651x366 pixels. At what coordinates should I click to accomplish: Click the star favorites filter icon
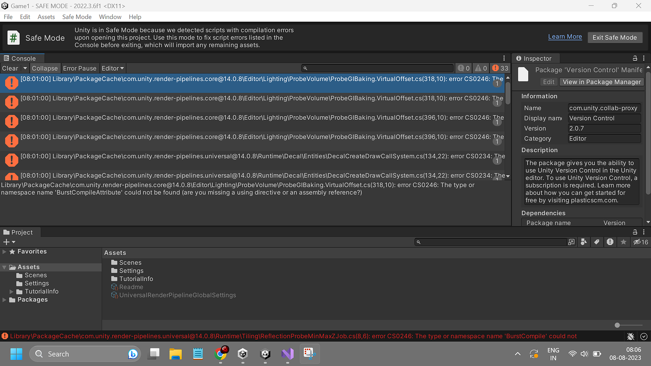[x=623, y=242]
